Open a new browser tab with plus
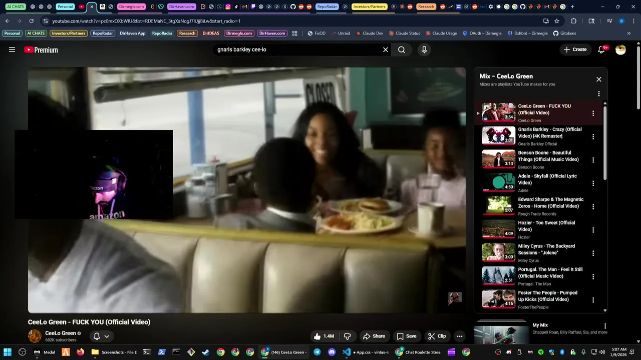This screenshot has height=360, width=641. (572, 6)
